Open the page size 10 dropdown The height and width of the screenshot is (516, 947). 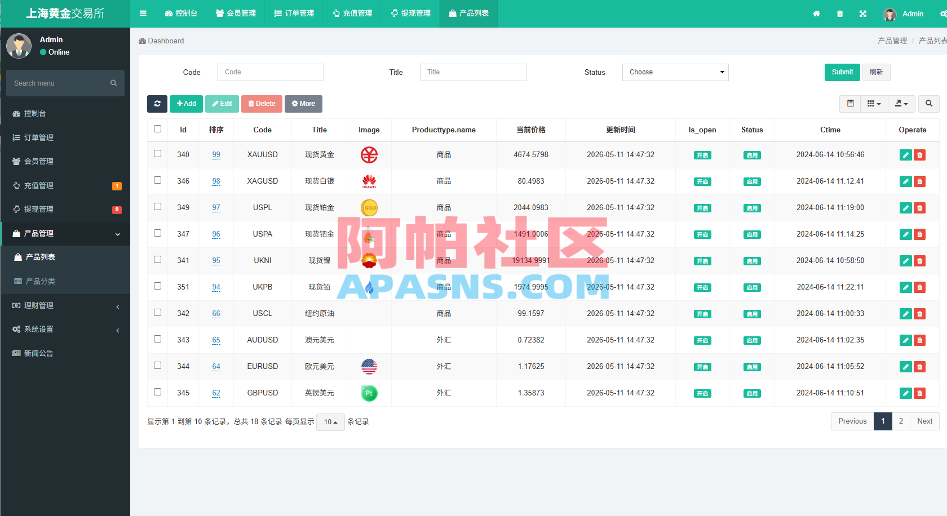coord(331,422)
